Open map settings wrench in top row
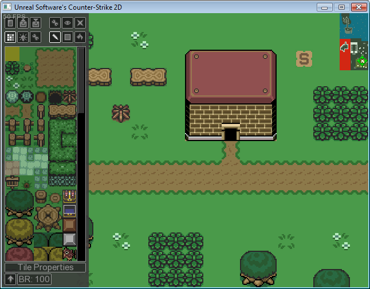 [x=55, y=23]
